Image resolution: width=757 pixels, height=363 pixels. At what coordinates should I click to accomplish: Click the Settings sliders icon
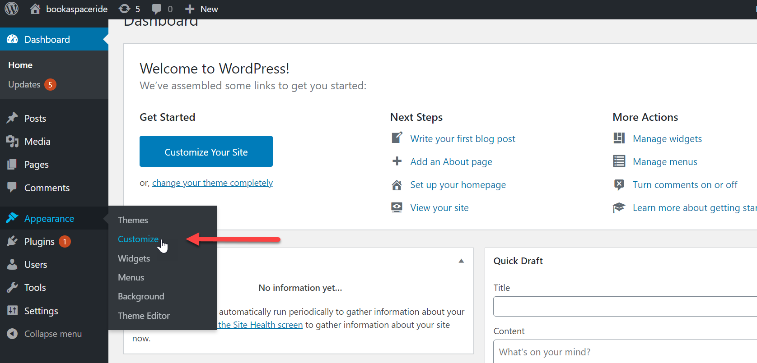point(12,310)
